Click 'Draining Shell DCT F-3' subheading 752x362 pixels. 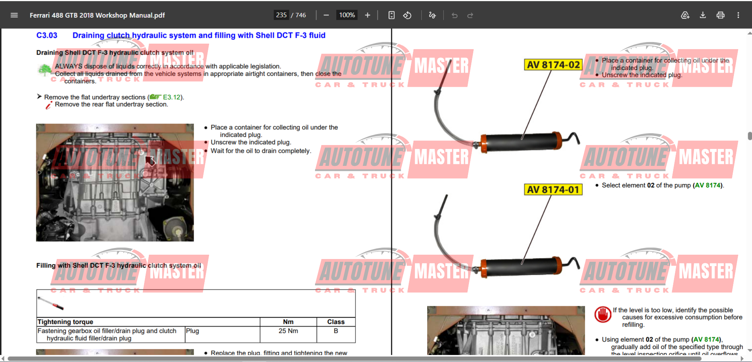[115, 53]
